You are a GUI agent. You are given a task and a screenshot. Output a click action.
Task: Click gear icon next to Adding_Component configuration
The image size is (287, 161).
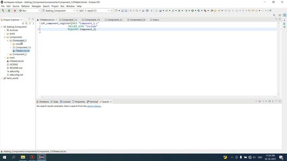click(x=77, y=11)
